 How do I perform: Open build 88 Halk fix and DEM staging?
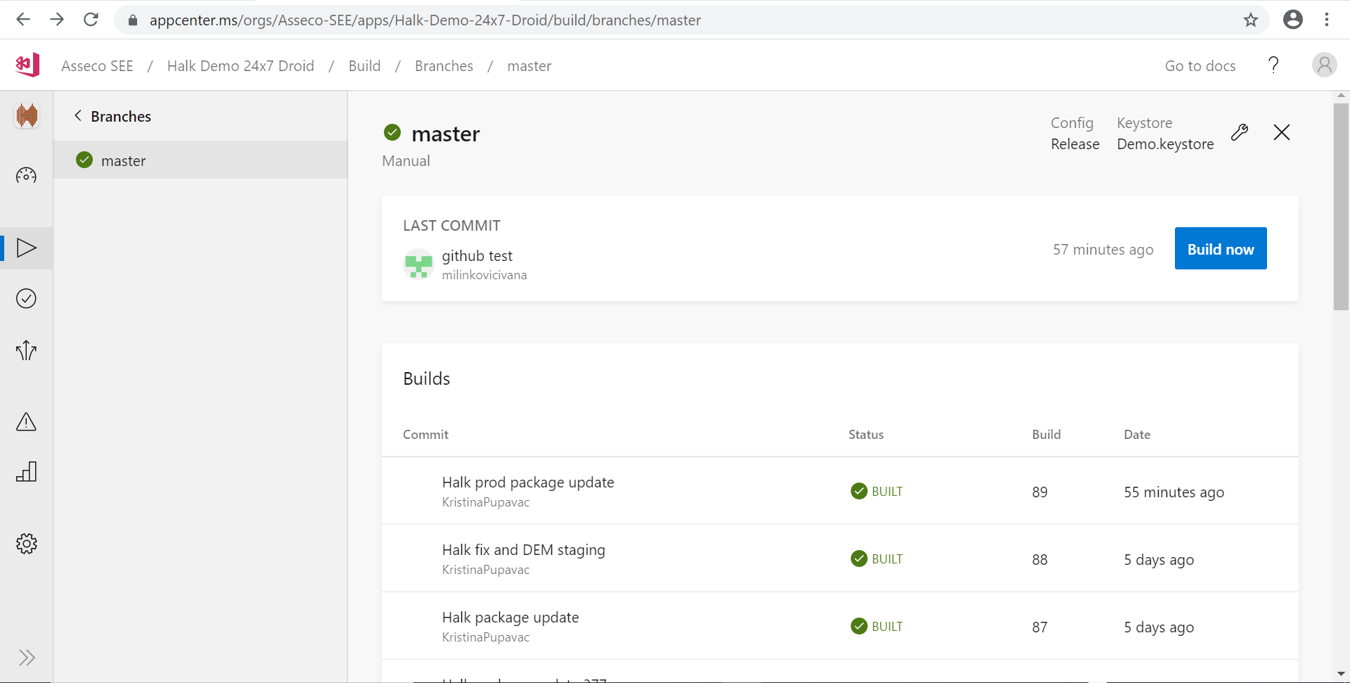[840, 558]
